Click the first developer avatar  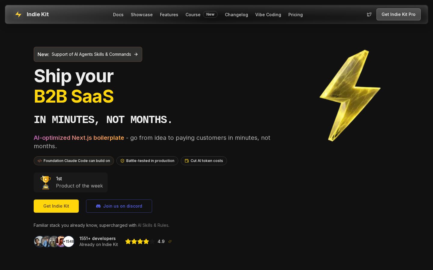point(39,241)
